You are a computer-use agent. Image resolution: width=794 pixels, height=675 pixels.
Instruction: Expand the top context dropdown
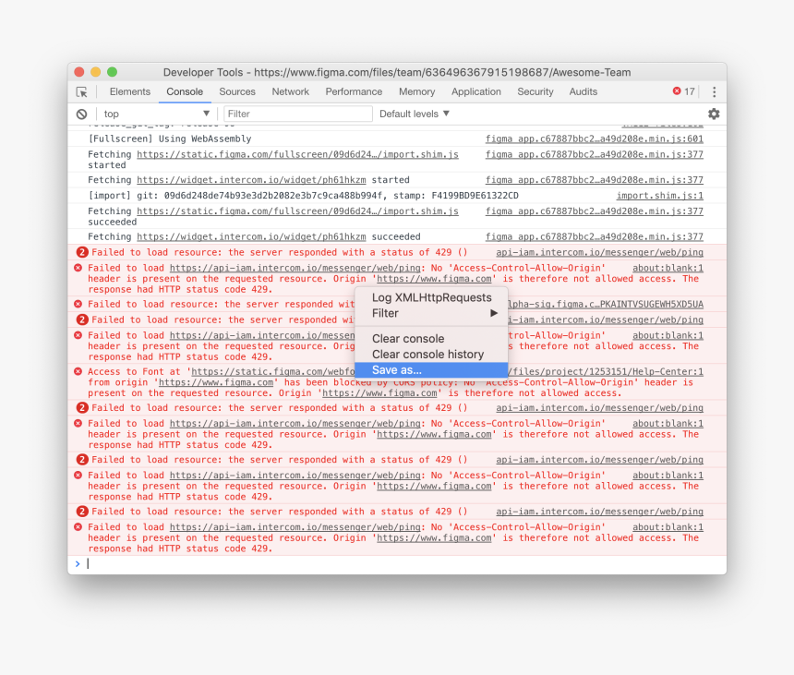point(156,114)
